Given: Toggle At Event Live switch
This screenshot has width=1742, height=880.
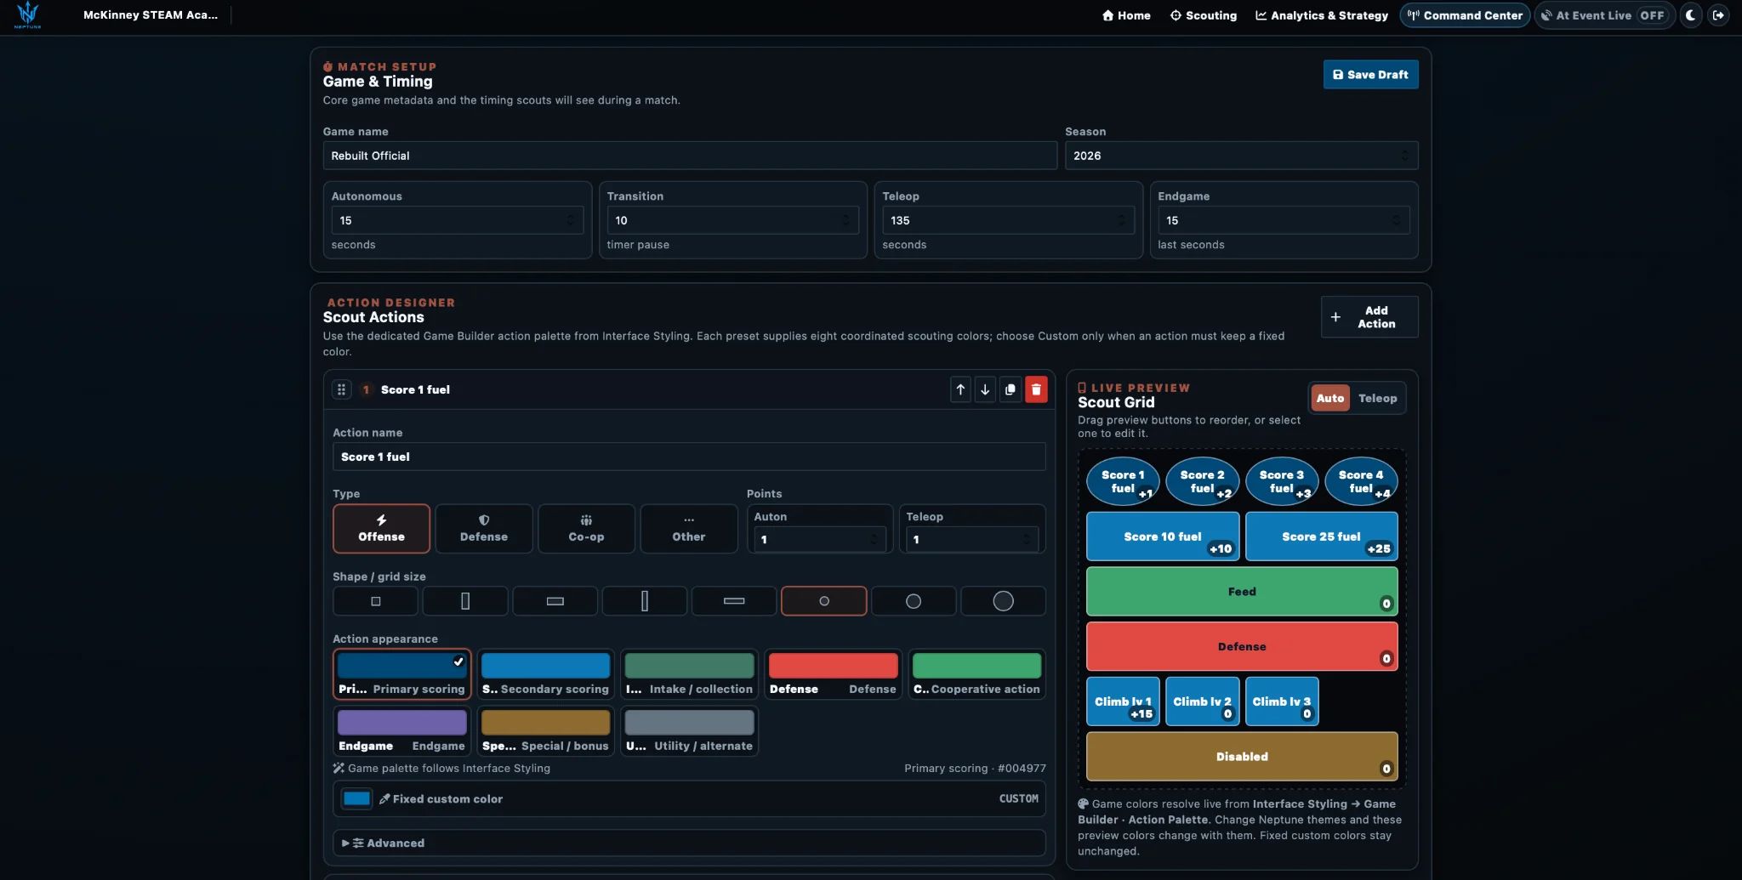Looking at the screenshot, I should [x=1604, y=15].
